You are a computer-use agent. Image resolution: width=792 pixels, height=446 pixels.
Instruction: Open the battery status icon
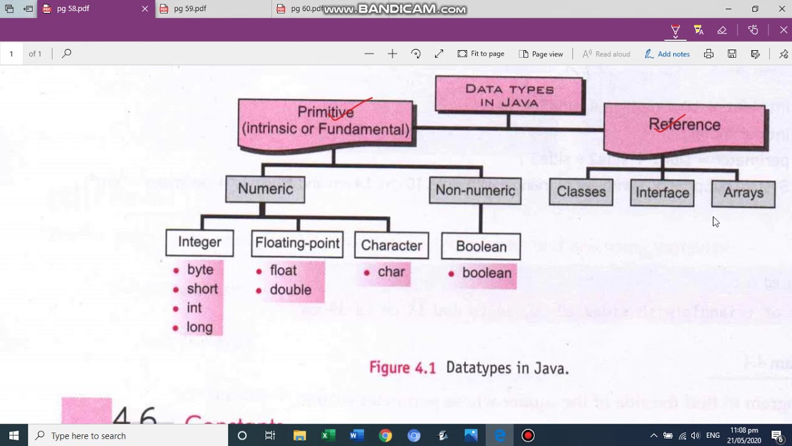(x=668, y=435)
